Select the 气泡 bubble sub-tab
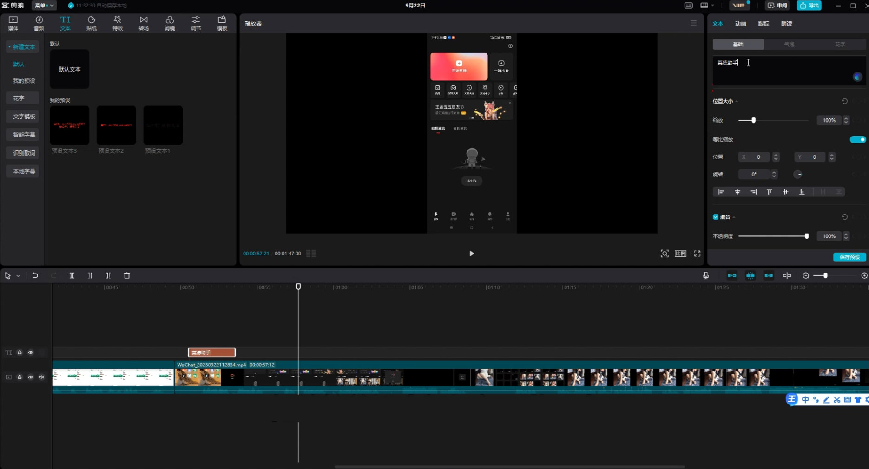 click(x=789, y=44)
